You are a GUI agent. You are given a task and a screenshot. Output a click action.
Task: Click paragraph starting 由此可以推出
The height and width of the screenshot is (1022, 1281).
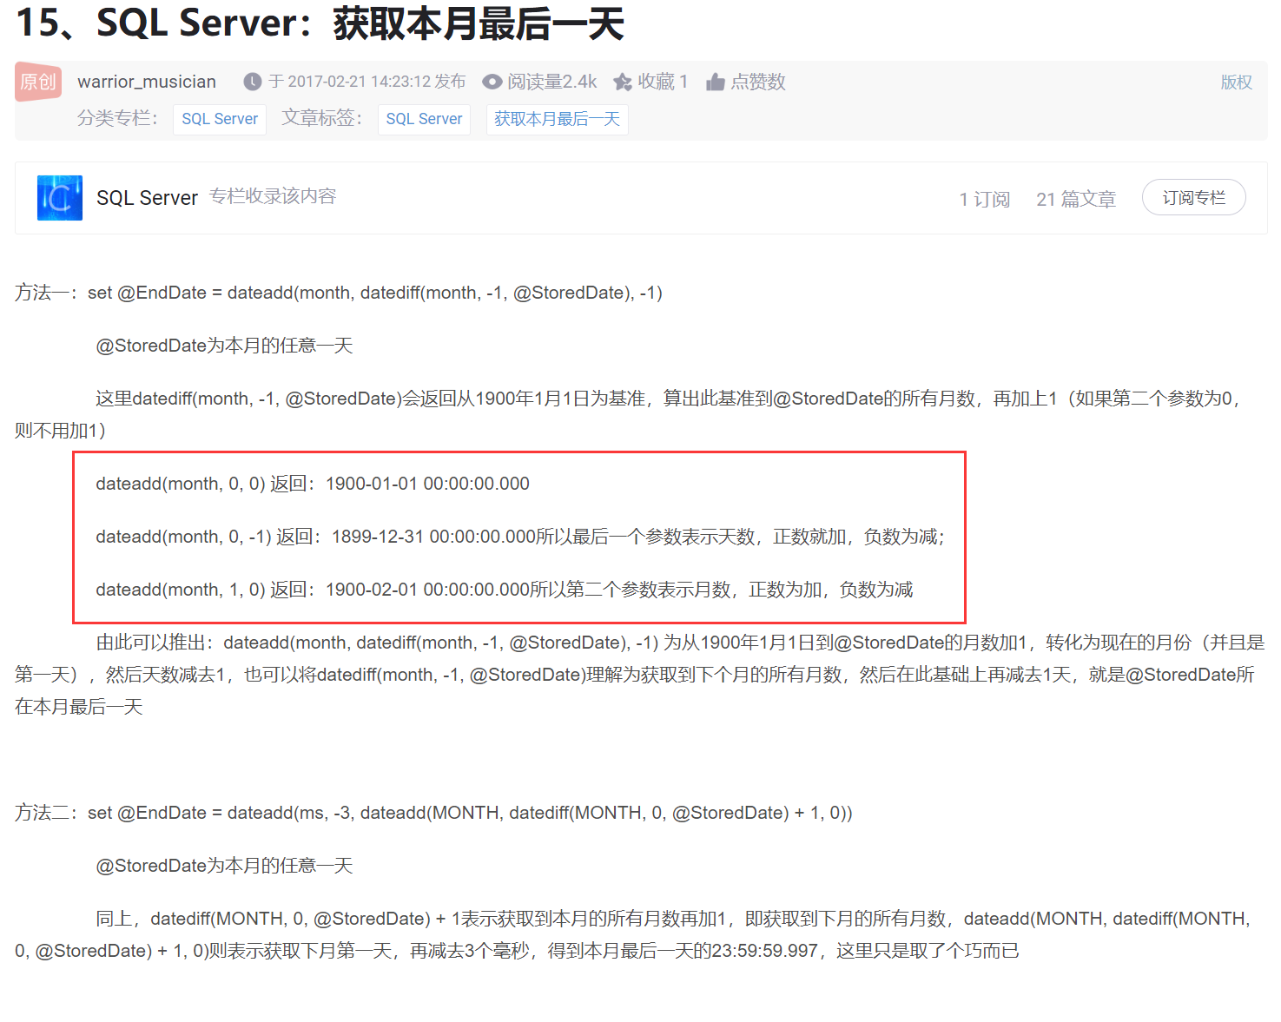click(640, 675)
